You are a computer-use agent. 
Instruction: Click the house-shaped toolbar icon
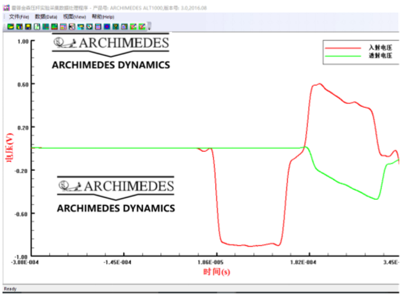124,26
